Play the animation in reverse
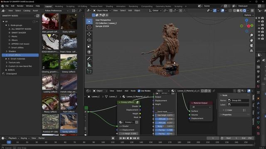Image resolution: width=266 pixels, height=149 pixels. (128, 138)
